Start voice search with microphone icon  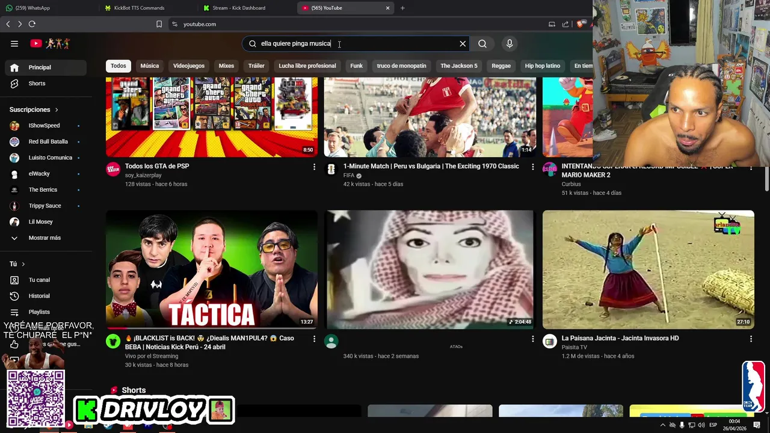(x=510, y=43)
